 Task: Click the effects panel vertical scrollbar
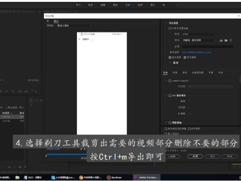coord(240,79)
